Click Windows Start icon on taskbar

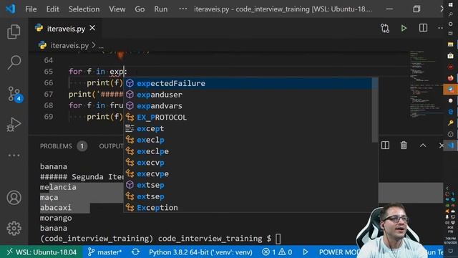click(x=450, y=5)
